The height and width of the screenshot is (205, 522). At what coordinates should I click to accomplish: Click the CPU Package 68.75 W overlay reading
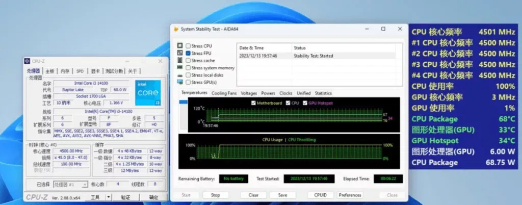pos(463,162)
